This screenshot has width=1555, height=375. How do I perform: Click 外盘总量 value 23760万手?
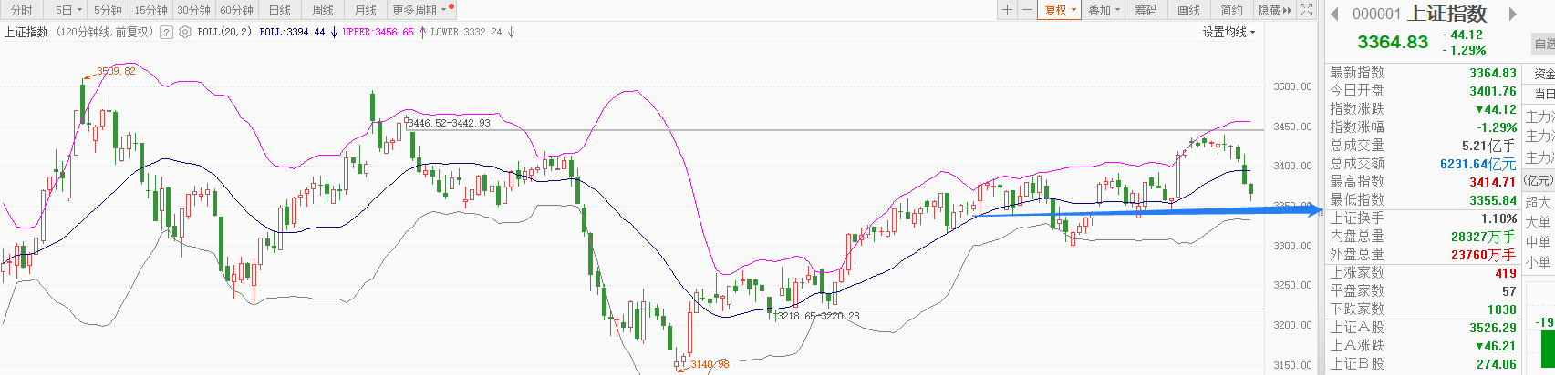pyautogui.click(x=1483, y=255)
